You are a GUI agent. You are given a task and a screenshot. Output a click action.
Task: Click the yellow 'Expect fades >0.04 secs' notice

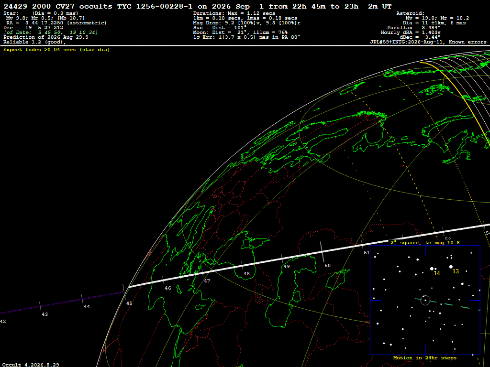coord(56,50)
